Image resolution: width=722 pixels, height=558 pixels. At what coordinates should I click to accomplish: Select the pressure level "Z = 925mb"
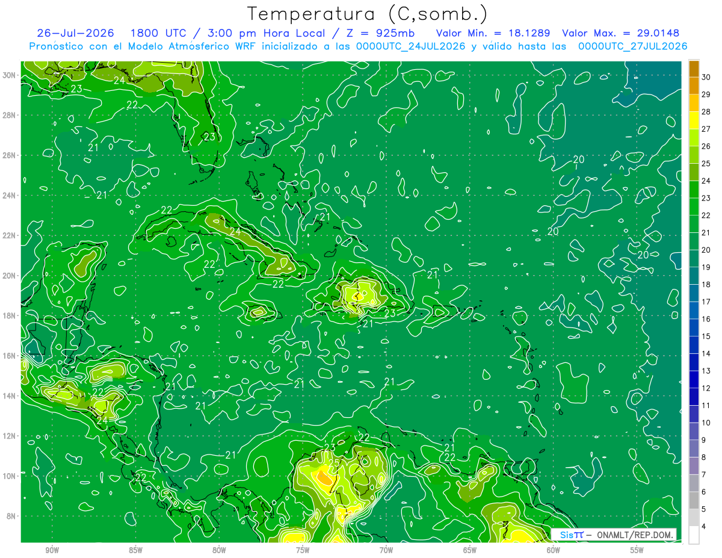click(378, 33)
